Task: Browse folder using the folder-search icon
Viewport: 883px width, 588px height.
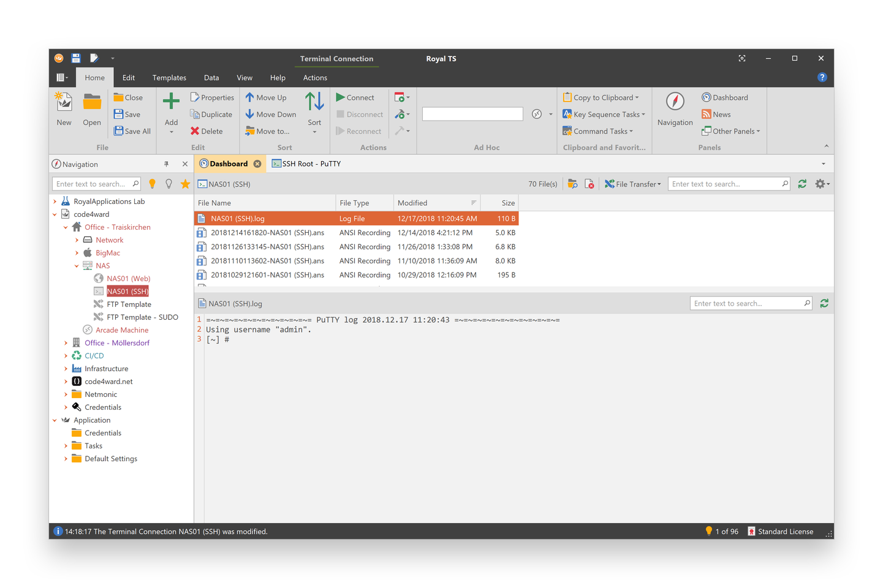Action: 572,183
